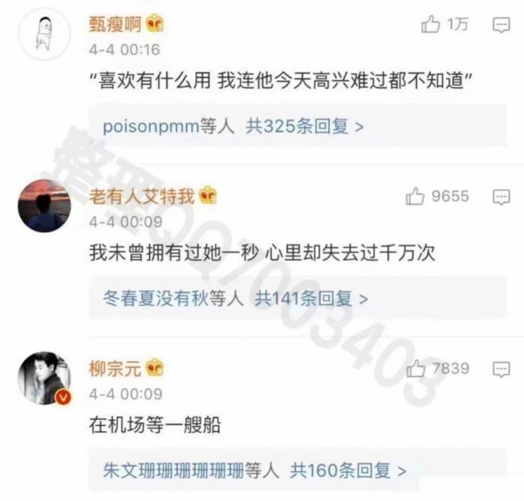Open reply icon on 柳宗元's comment
The width and height of the screenshot is (524, 501).
501,369
